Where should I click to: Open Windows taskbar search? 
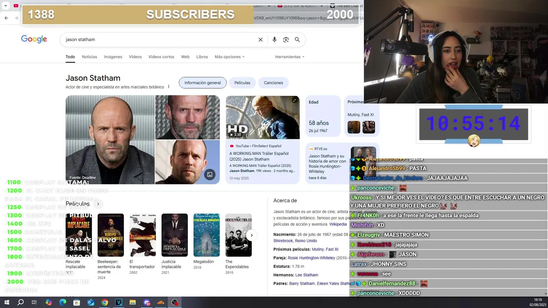tap(21, 302)
